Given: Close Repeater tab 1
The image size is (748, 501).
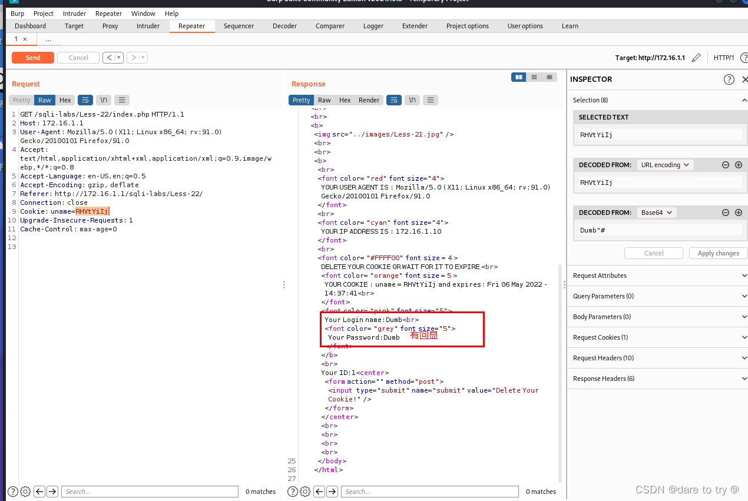Looking at the screenshot, I should [25, 39].
